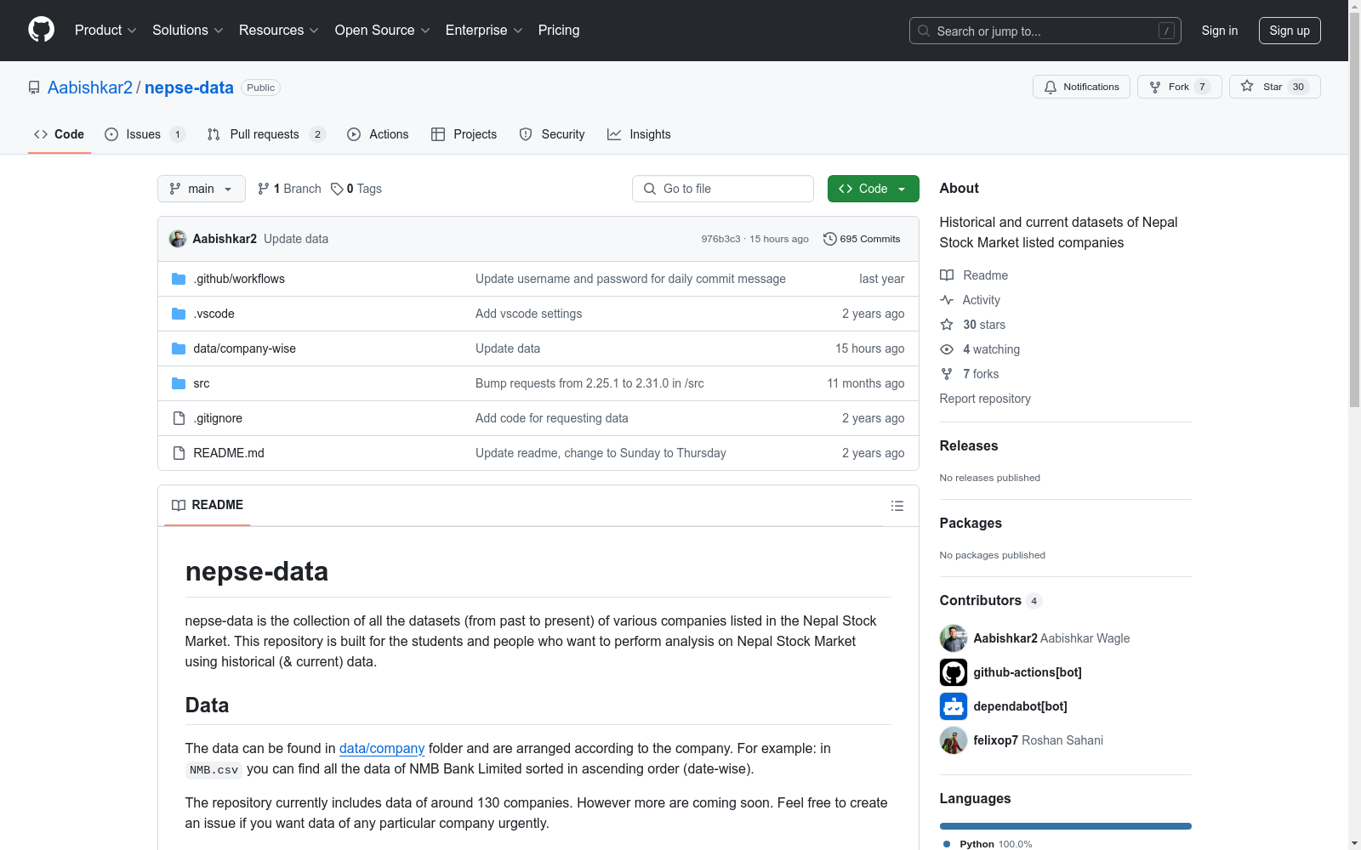Open the Security tab
This screenshot has height=850, width=1361.
click(x=552, y=134)
